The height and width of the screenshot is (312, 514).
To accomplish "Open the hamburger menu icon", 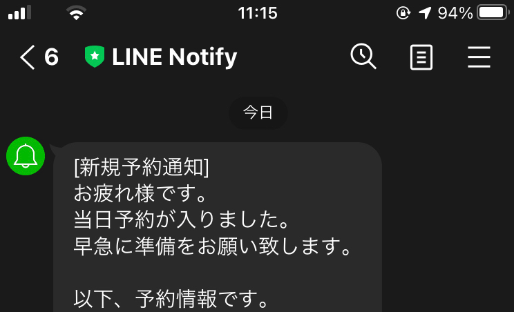I will tap(479, 57).
